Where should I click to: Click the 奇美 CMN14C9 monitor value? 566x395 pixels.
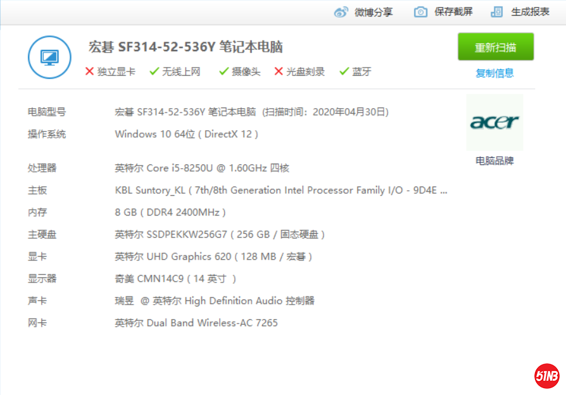(x=175, y=279)
